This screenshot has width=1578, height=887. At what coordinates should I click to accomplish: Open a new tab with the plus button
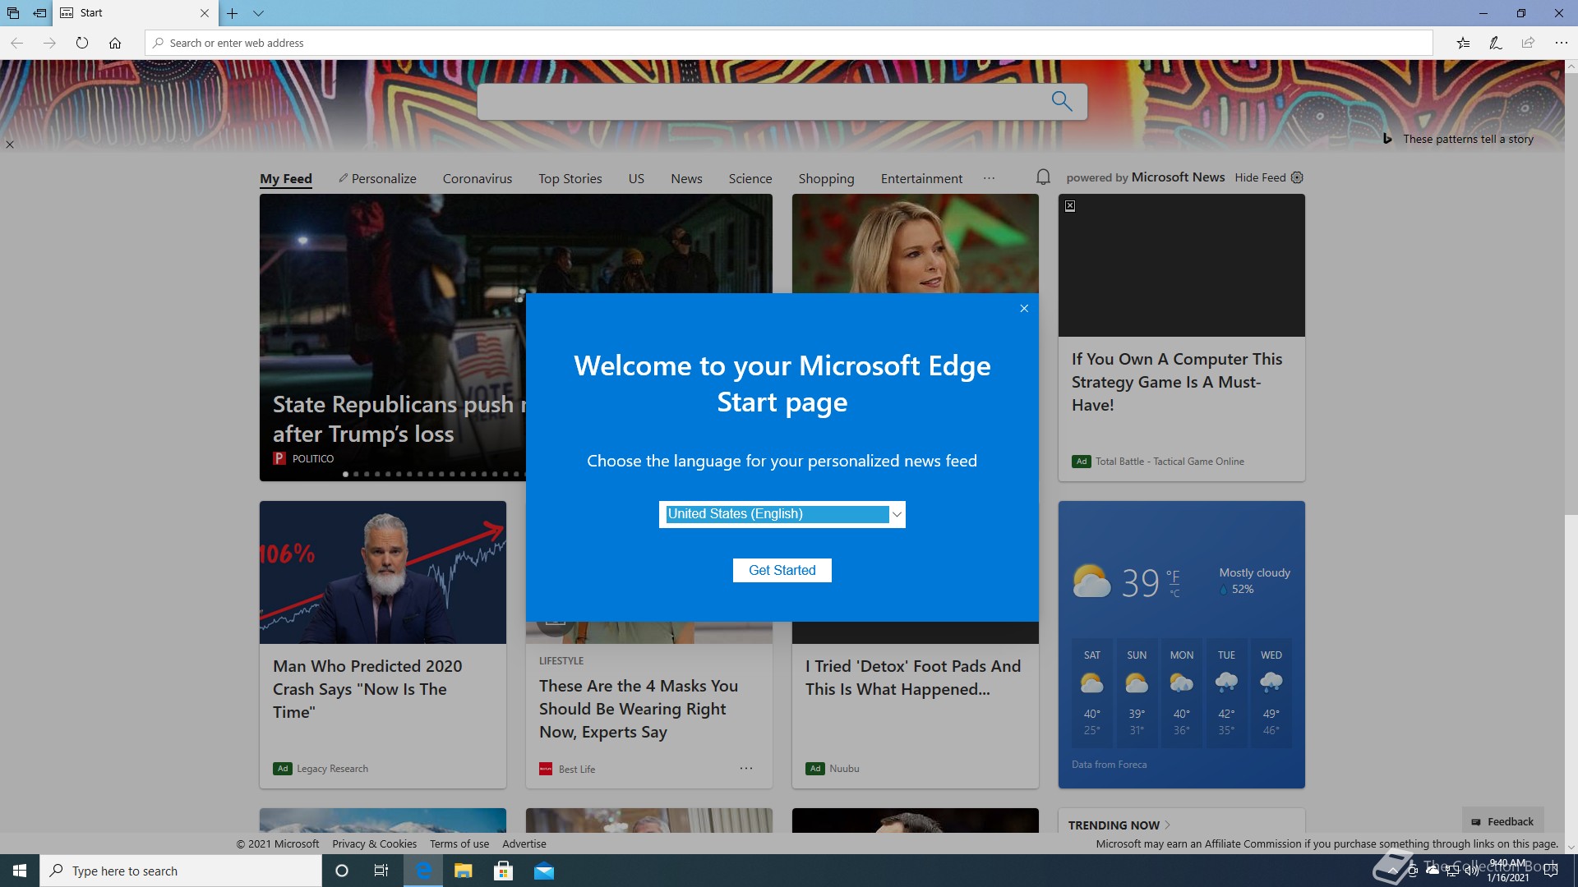(x=233, y=13)
